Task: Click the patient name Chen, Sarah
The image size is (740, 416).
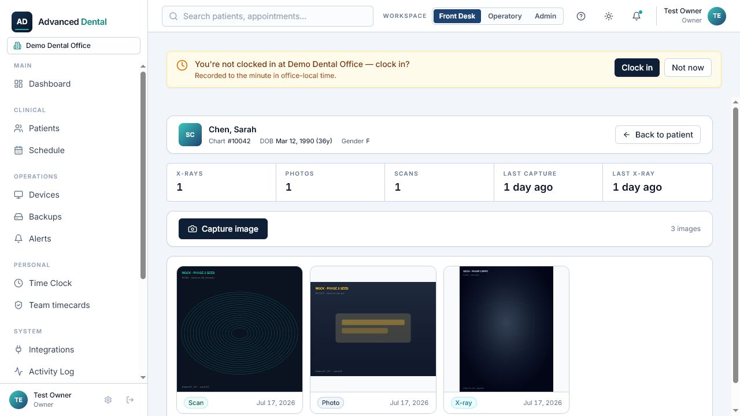Action: (232, 129)
